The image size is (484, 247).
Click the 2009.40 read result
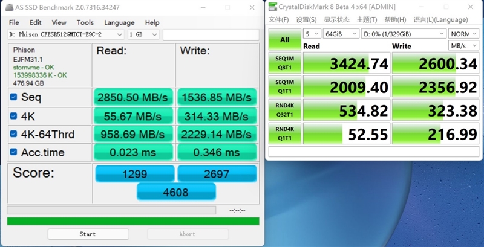click(x=347, y=86)
